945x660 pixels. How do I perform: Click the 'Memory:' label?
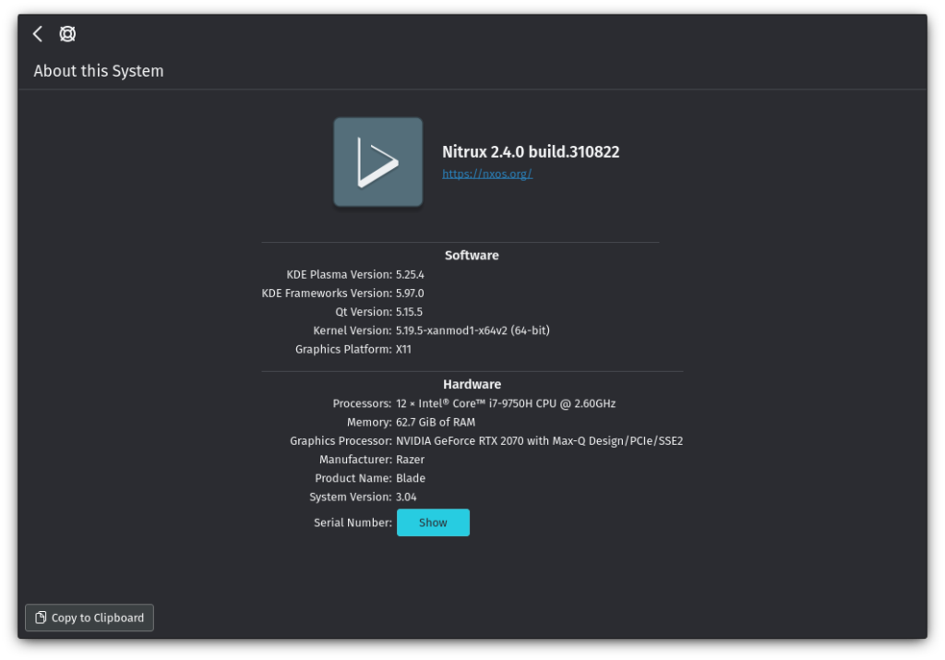[x=369, y=423]
